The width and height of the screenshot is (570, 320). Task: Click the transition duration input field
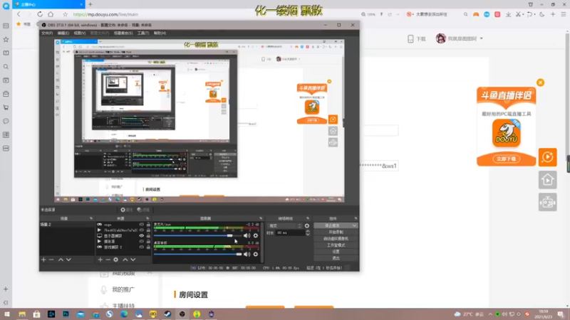point(290,233)
